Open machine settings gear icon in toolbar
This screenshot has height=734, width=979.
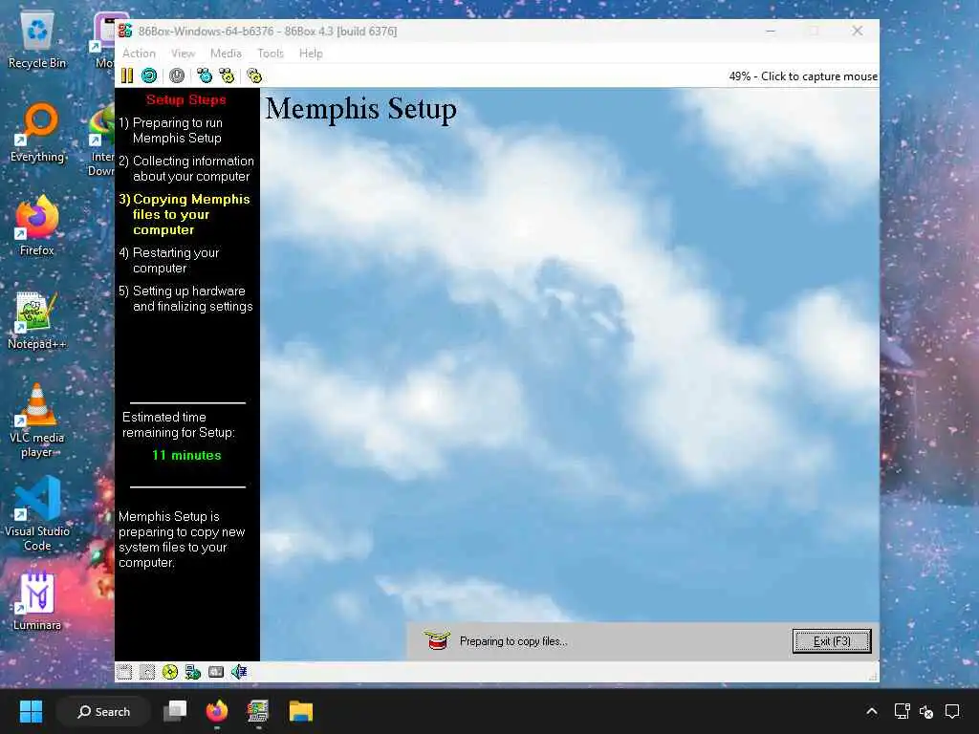(x=254, y=76)
